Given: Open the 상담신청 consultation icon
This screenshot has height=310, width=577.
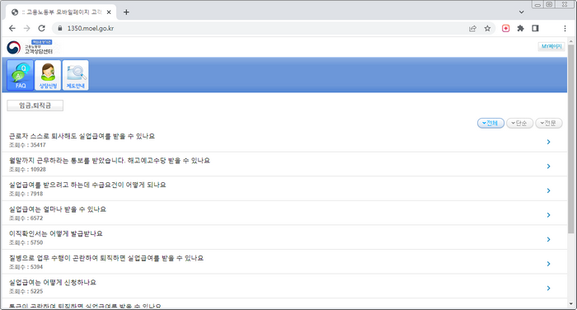Looking at the screenshot, I should (48, 75).
